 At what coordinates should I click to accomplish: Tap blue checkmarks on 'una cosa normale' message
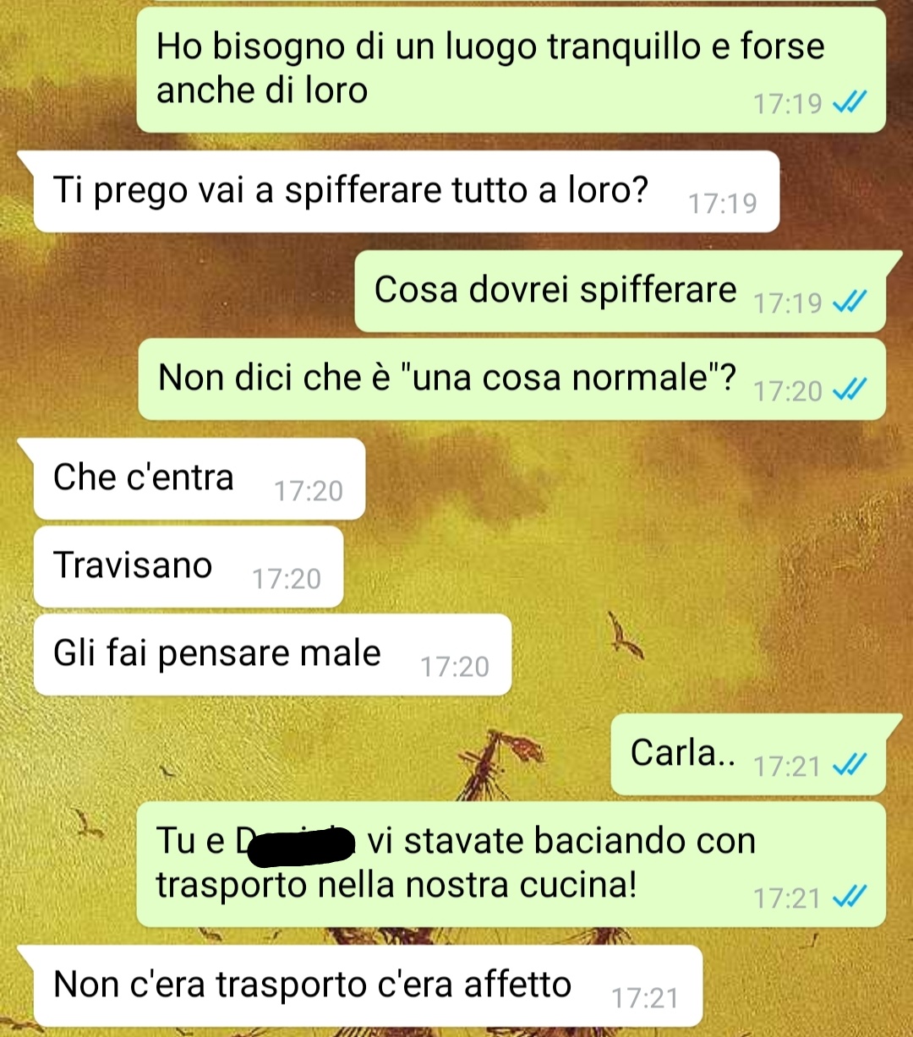click(x=849, y=390)
